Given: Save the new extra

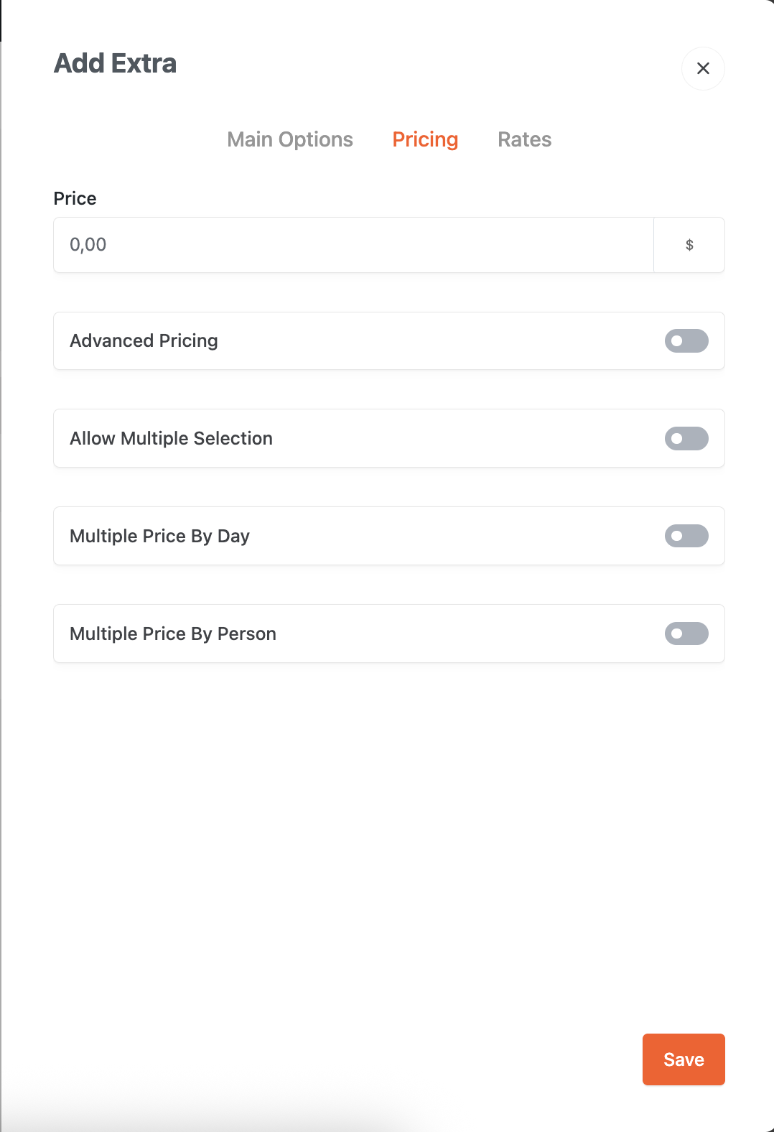Looking at the screenshot, I should pyautogui.click(x=684, y=1059).
